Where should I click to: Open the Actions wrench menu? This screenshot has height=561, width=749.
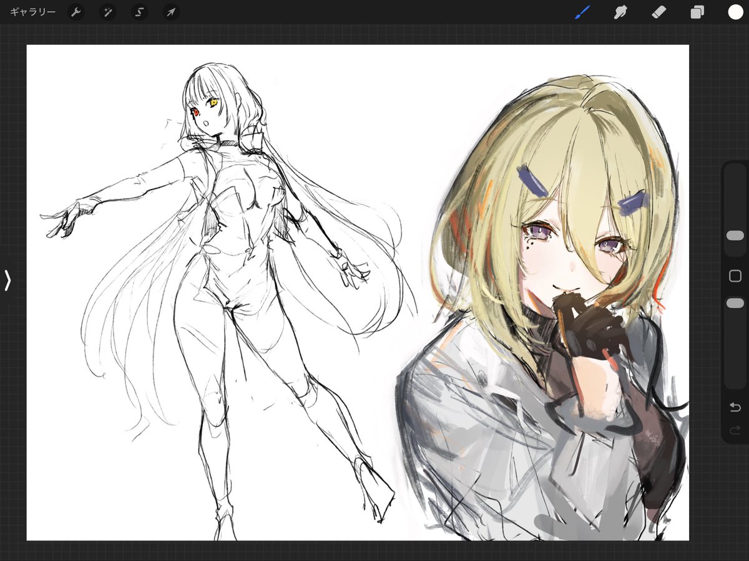pos(76,12)
